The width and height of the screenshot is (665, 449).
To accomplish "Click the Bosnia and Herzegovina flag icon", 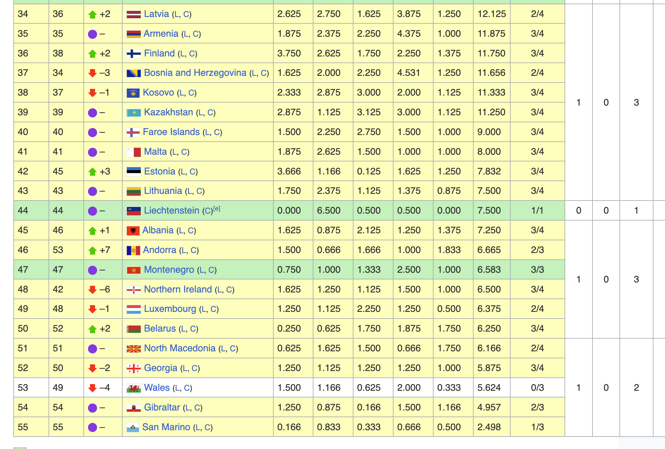I will coord(133,73).
